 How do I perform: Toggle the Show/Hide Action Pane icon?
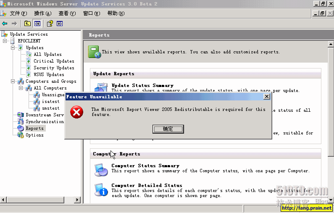click(x=60, y=24)
